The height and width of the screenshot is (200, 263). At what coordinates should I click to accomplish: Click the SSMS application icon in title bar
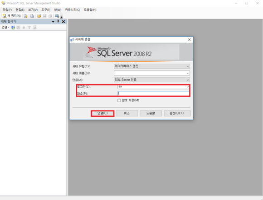[x=3, y=3]
